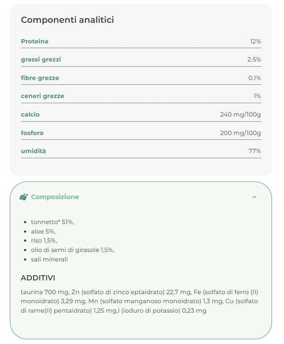
Task: Click the fibre grezze label
Action: click(x=40, y=78)
